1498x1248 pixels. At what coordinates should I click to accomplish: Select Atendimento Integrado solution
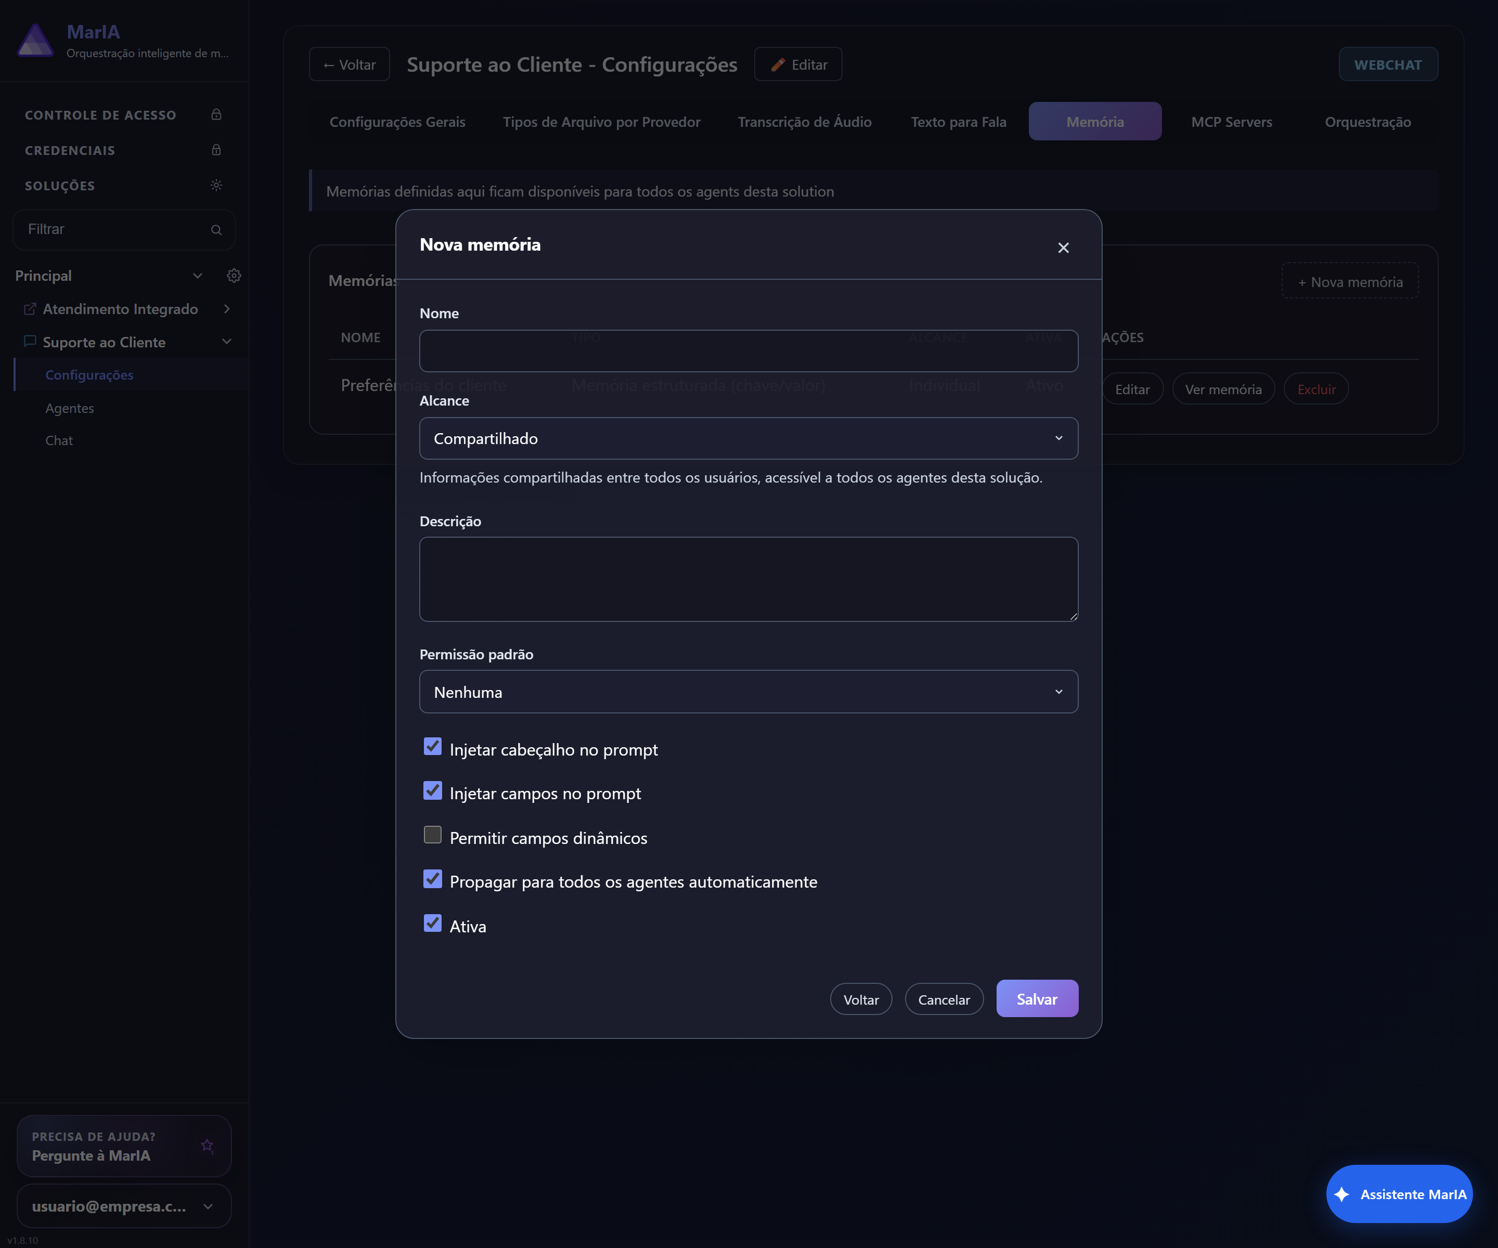point(120,309)
